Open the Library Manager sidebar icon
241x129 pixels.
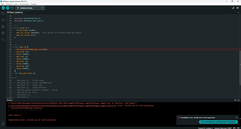[x=3, y=26]
